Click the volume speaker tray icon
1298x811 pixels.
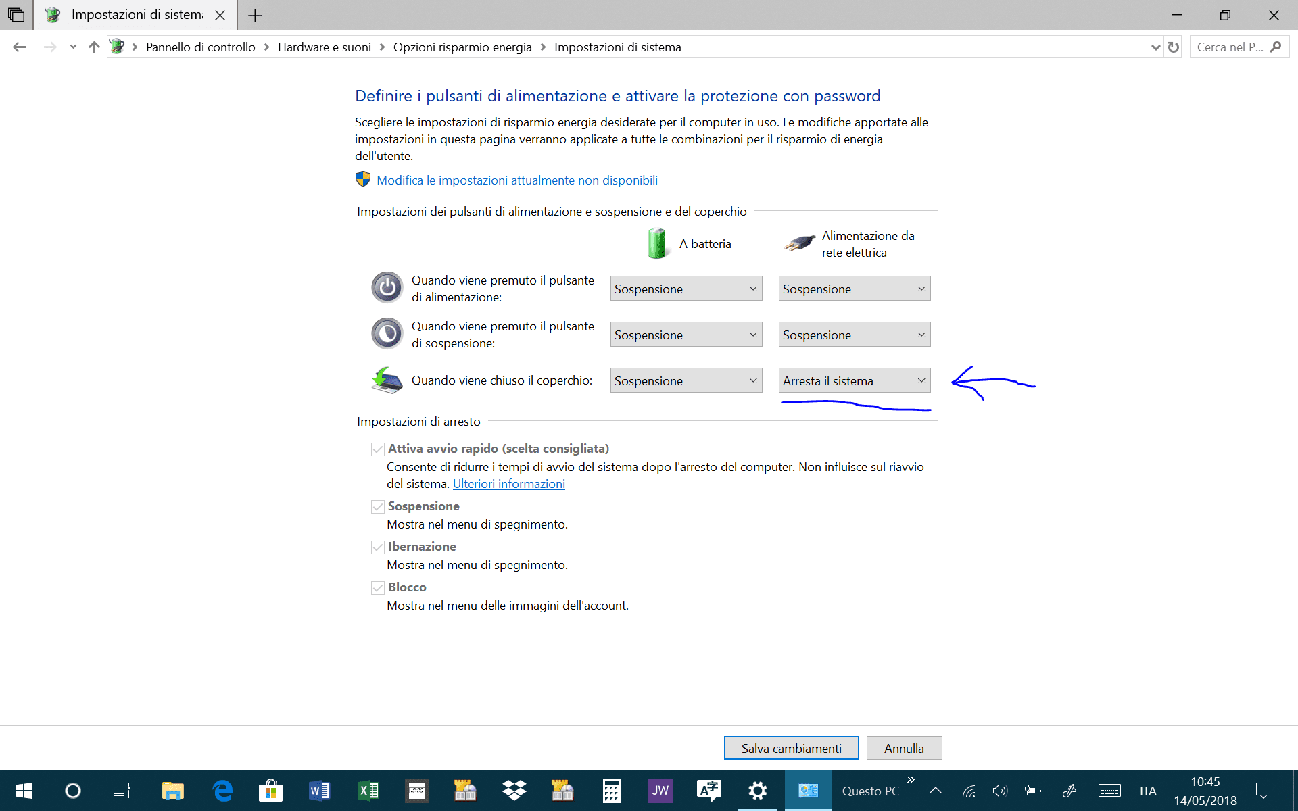pos(999,790)
